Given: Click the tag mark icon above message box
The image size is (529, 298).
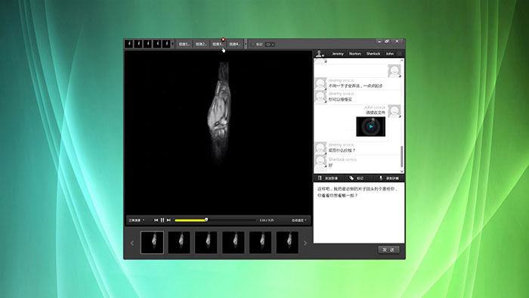Looking at the screenshot, I should pyautogui.click(x=351, y=178).
